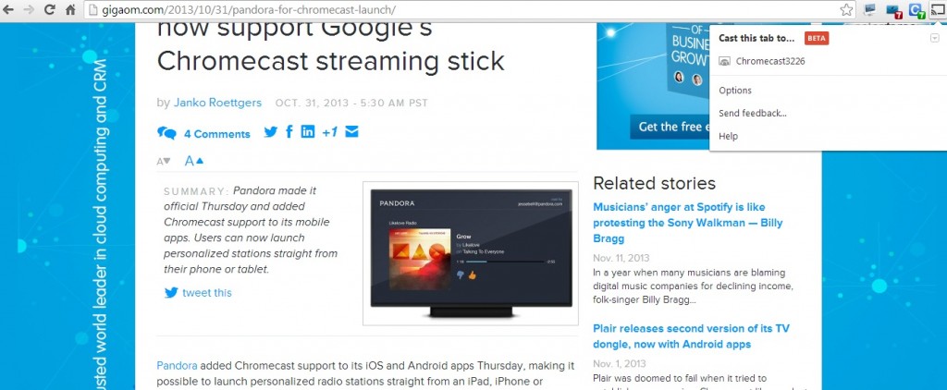Open the Pandora link in article body
947x390 pixels.
pos(177,365)
